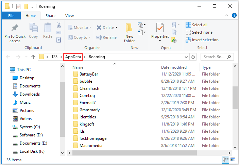Click the title bar Properties quick icon

pos(18,6)
